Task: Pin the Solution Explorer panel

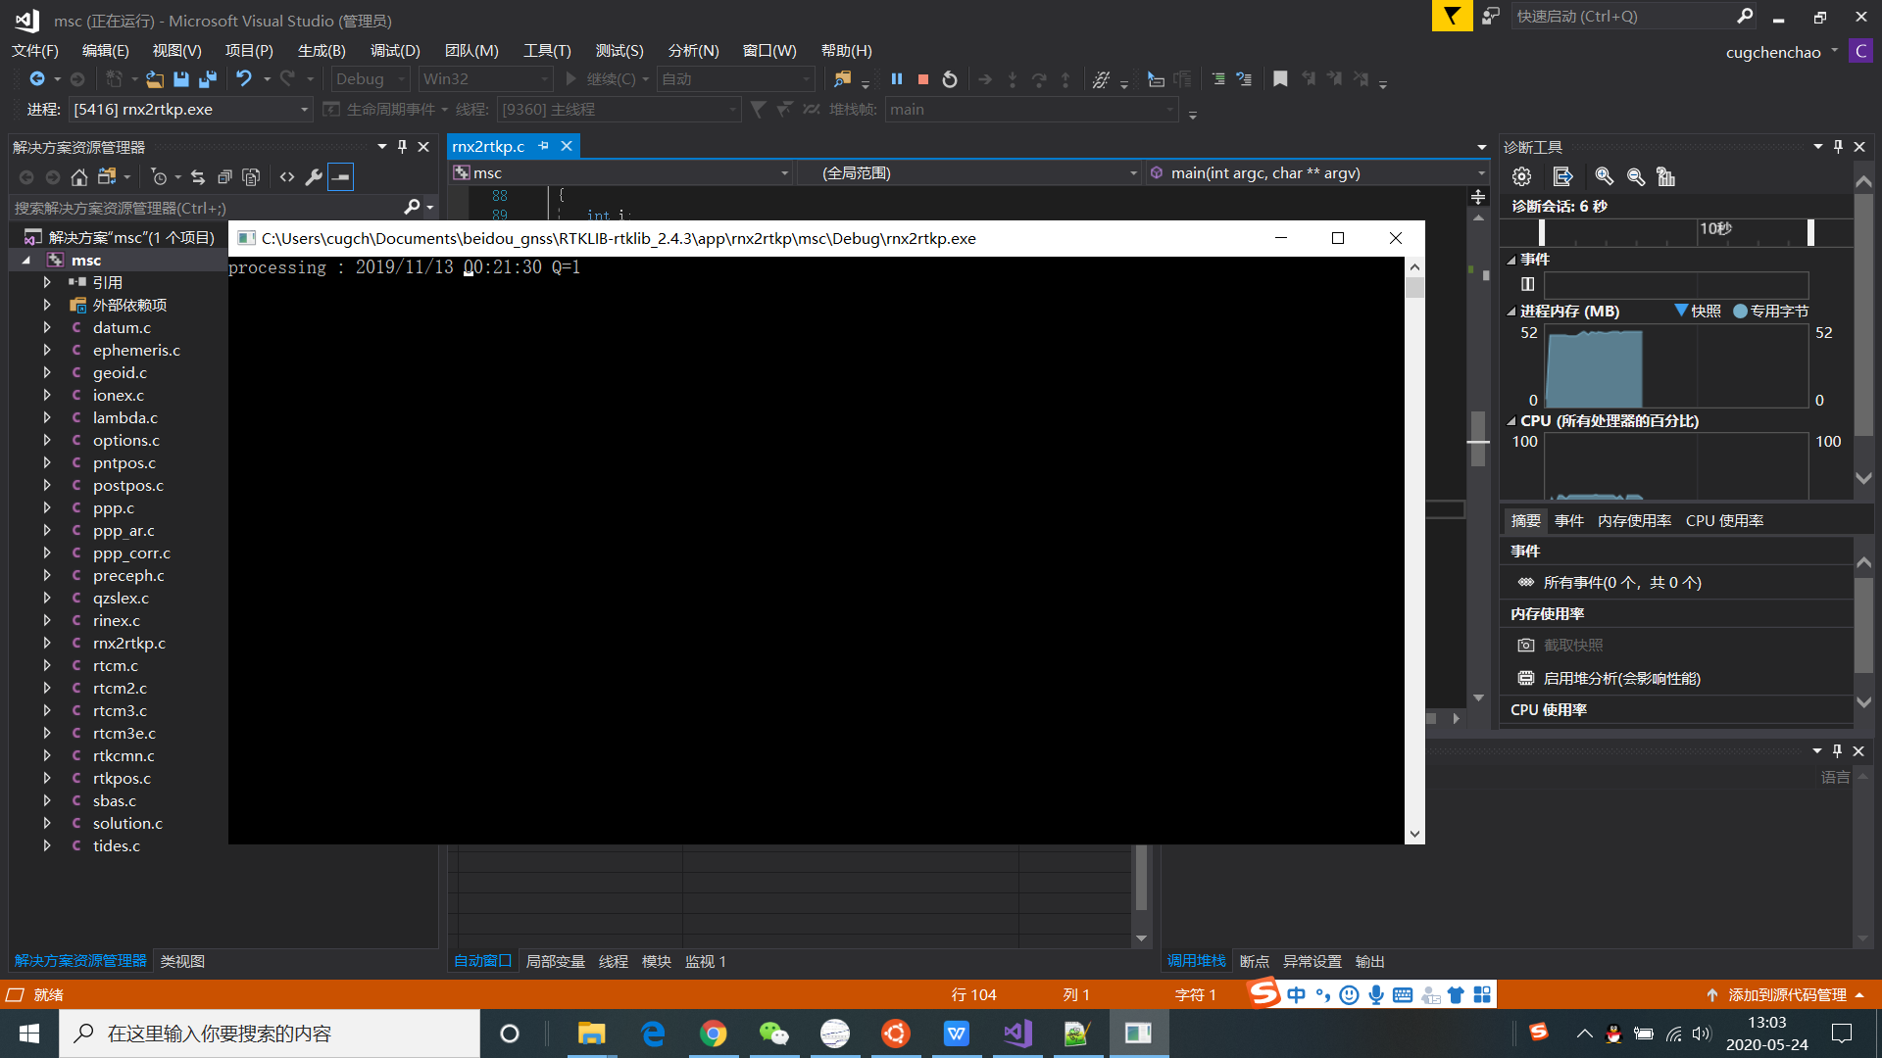Action: 402,146
